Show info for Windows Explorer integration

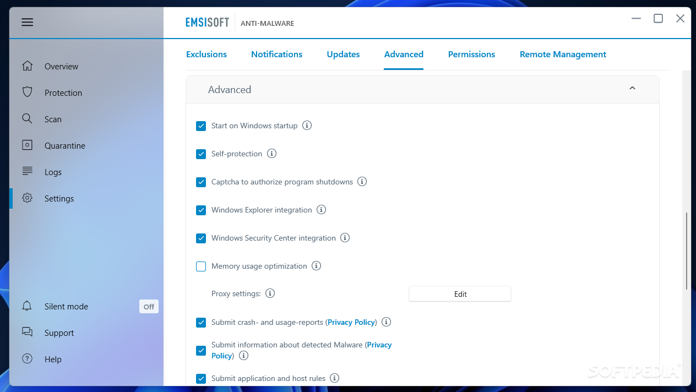click(x=322, y=210)
